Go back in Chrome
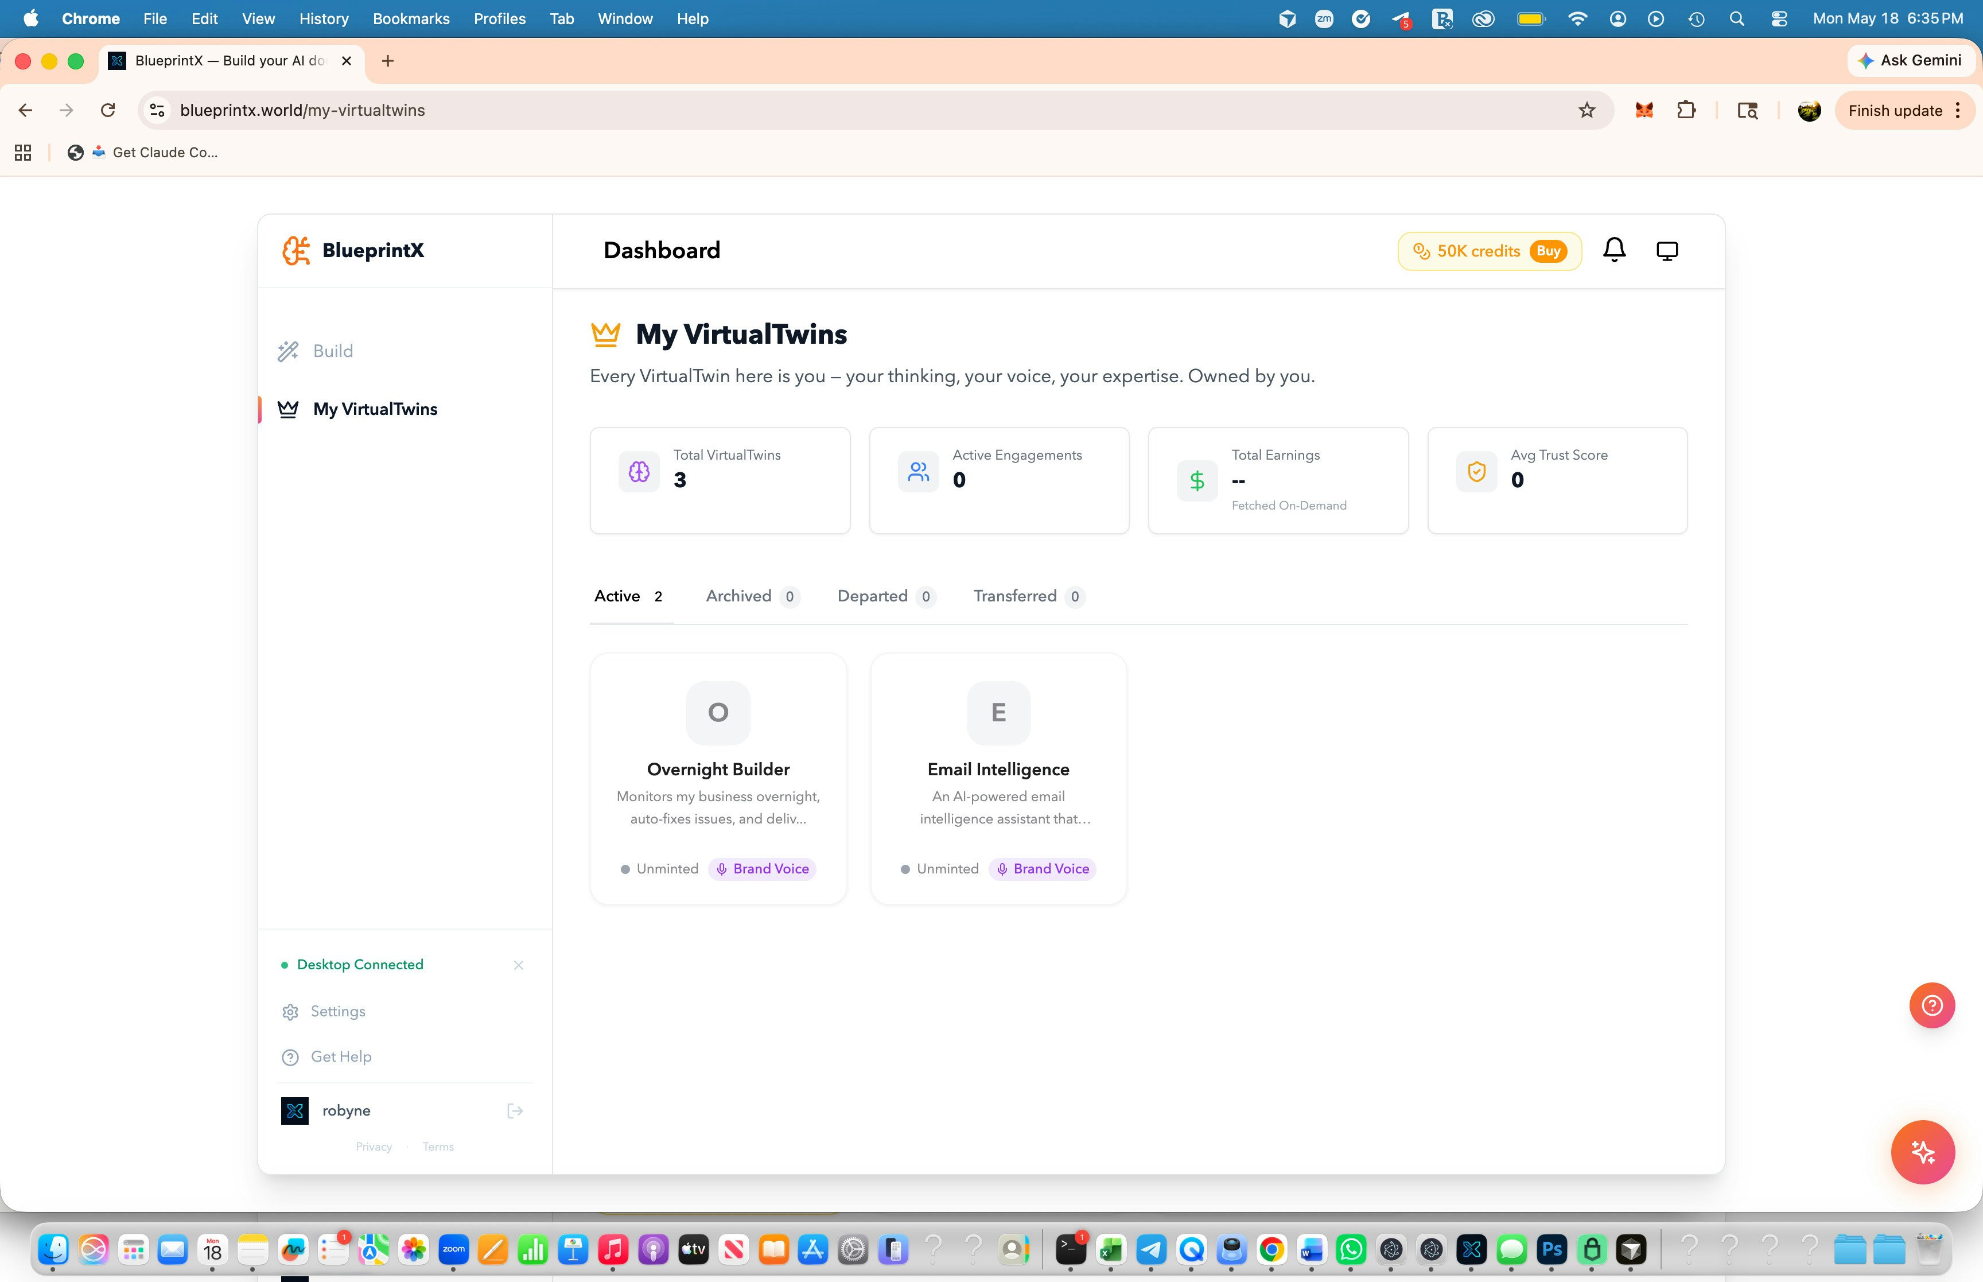The height and width of the screenshot is (1282, 1983). pyautogui.click(x=25, y=111)
